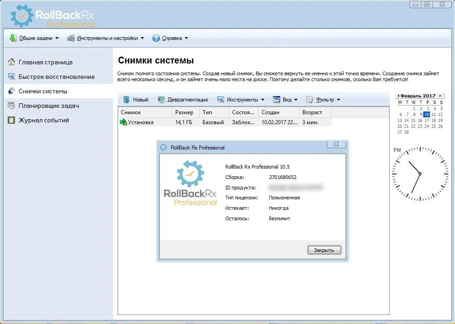Click the Февраль 2017 calendar title
455x324 pixels.
[418, 96]
